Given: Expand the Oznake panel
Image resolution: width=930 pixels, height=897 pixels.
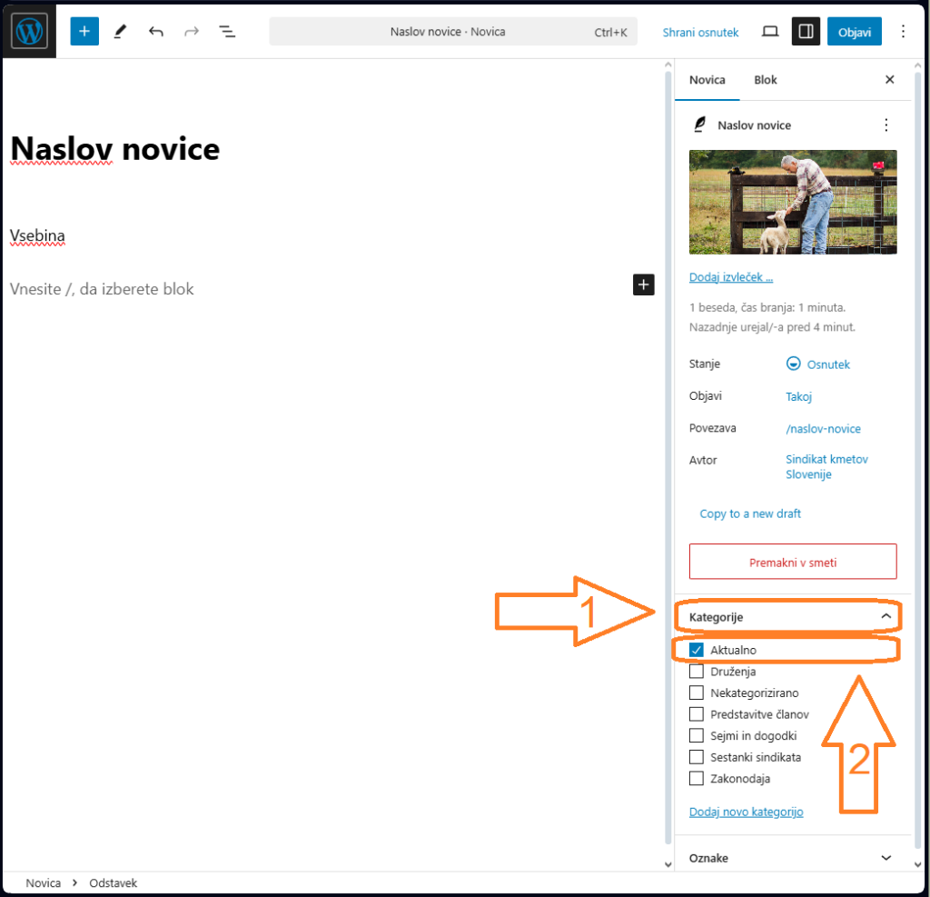Looking at the screenshot, I should (x=885, y=858).
